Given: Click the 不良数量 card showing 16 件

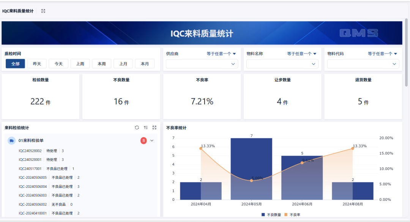Looking at the screenshot, I should [121, 96].
